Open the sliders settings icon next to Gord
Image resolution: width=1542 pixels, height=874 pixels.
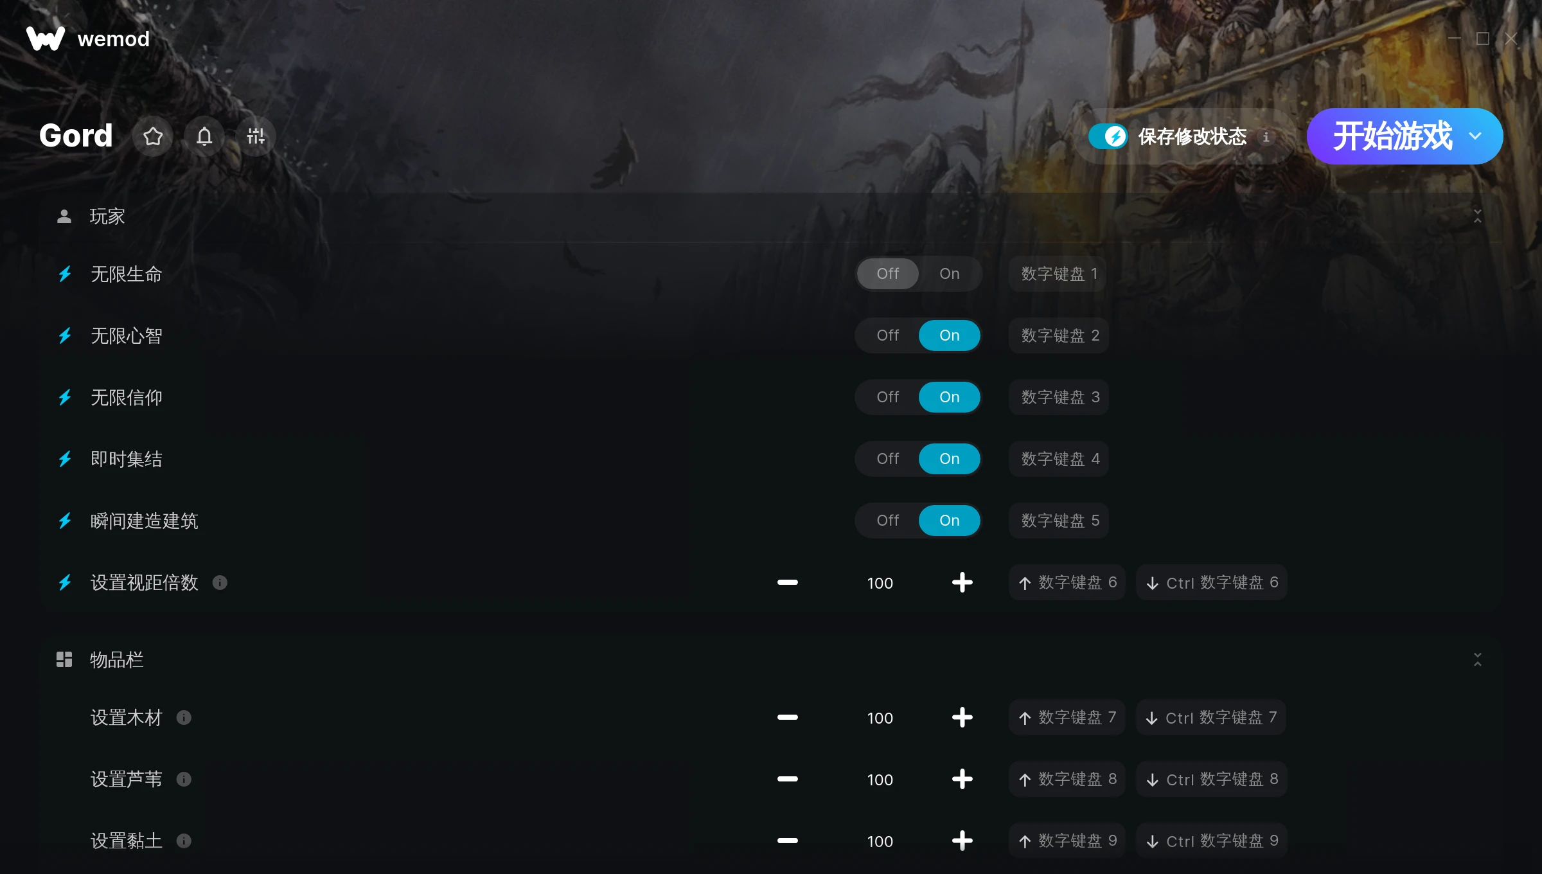pos(256,136)
